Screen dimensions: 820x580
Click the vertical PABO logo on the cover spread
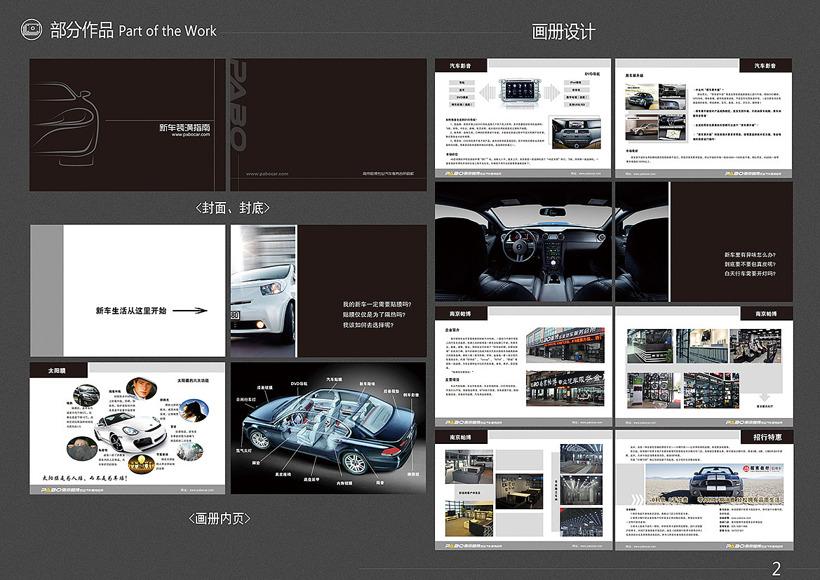tap(238, 105)
